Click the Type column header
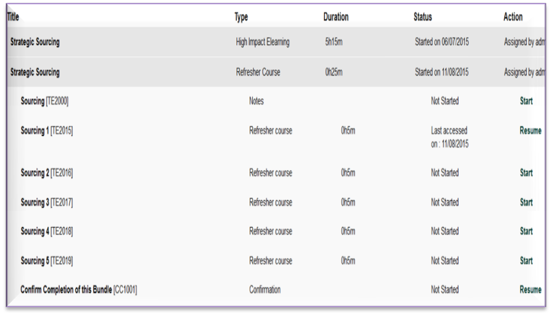The height and width of the screenshot is (316, 552). coord(241,17)
